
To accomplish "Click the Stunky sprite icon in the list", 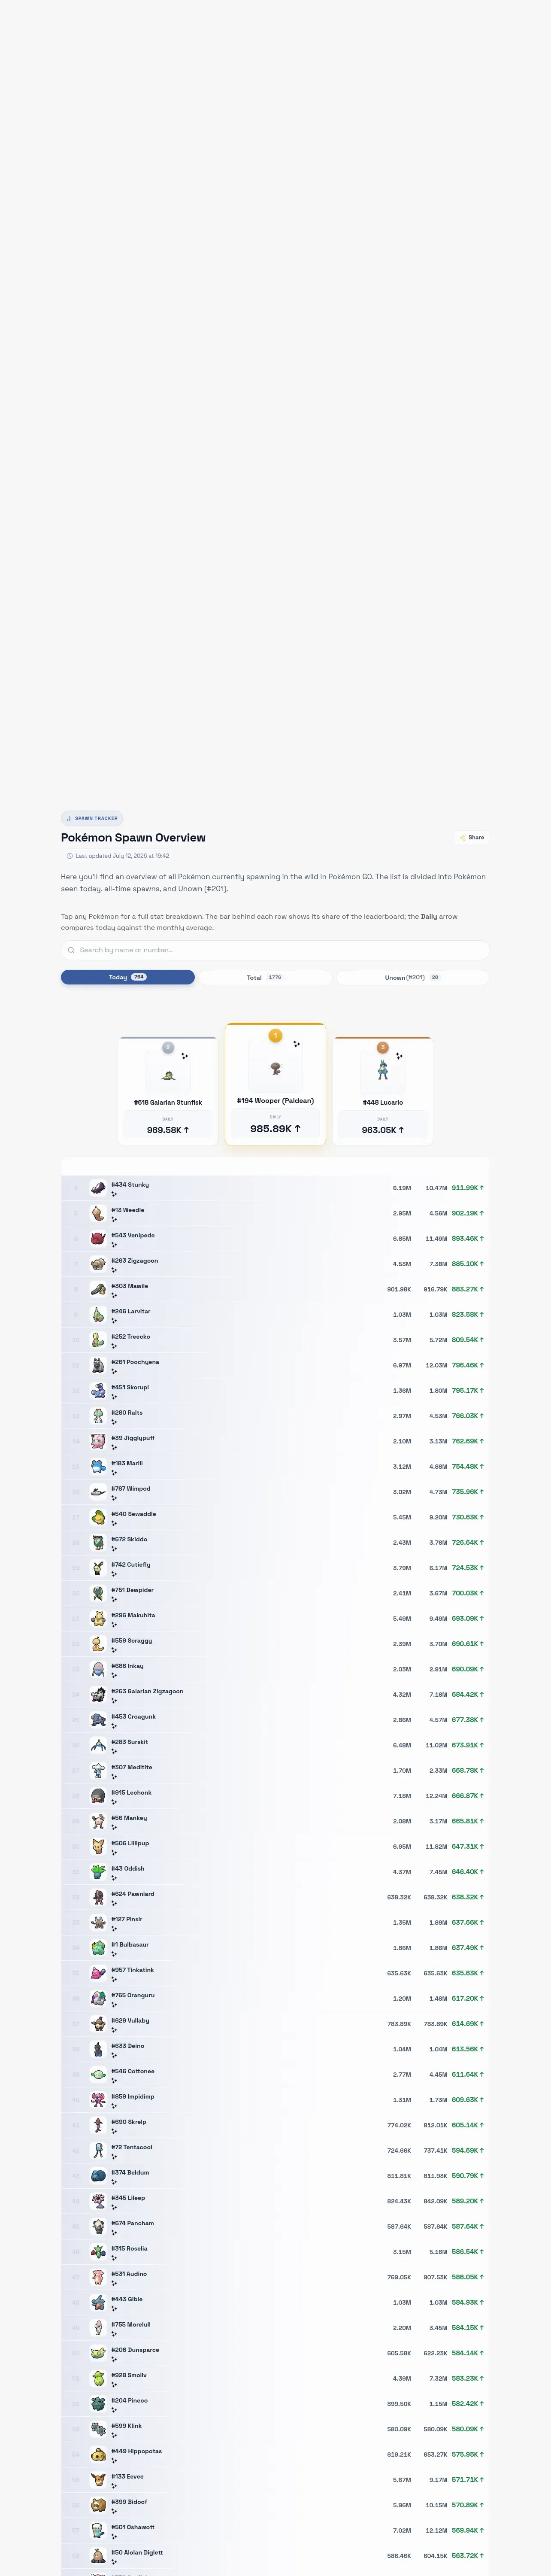I will (x=98, y=1187).
